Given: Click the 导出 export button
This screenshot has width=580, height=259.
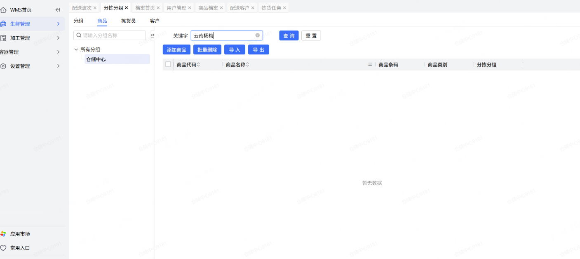Looking at the screenshot, I should pyautogui.click(x=258, y=49).
